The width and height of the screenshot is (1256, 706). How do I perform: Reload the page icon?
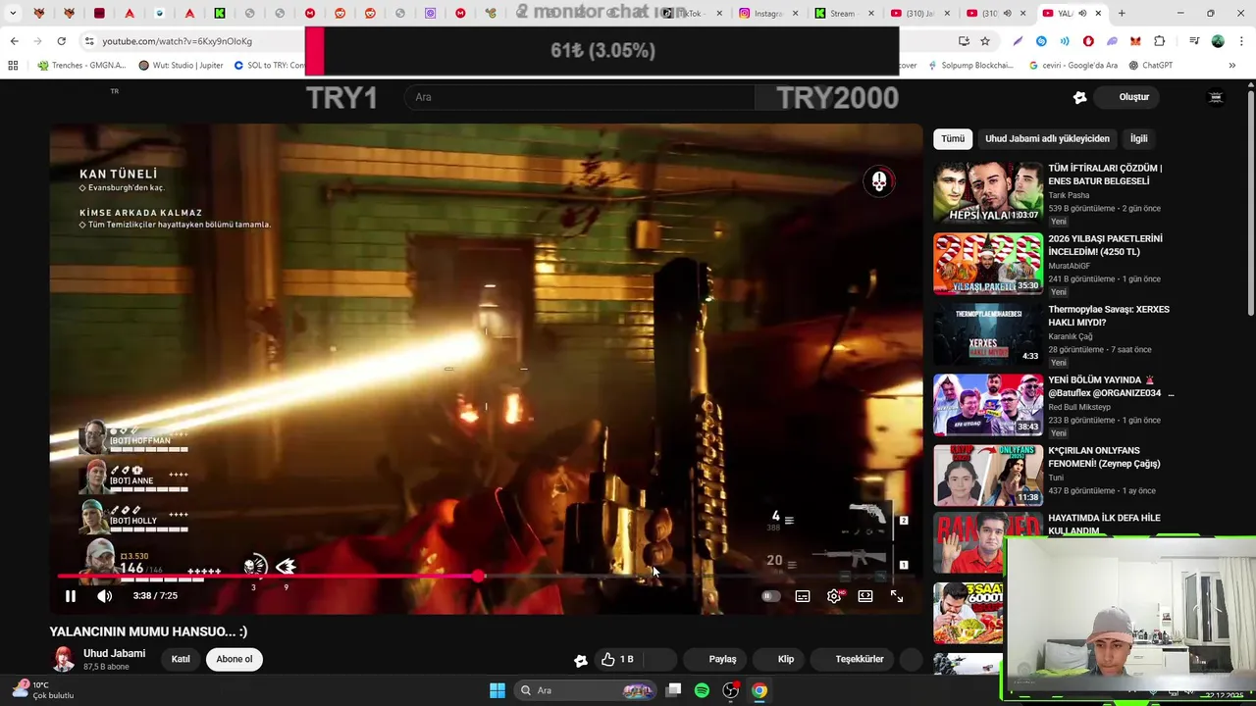pyautogui.click(x=61, y=41)
